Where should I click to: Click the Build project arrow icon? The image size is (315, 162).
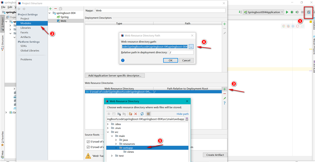pos(240,12)
